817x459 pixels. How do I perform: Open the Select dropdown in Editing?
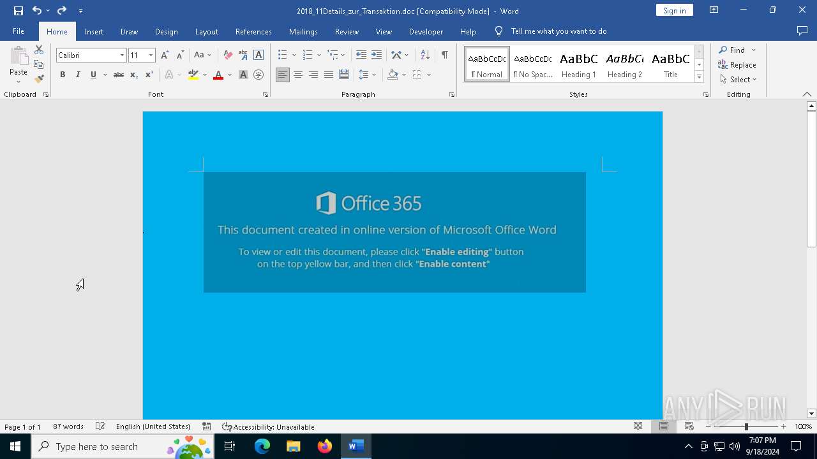tap(738, 79)
